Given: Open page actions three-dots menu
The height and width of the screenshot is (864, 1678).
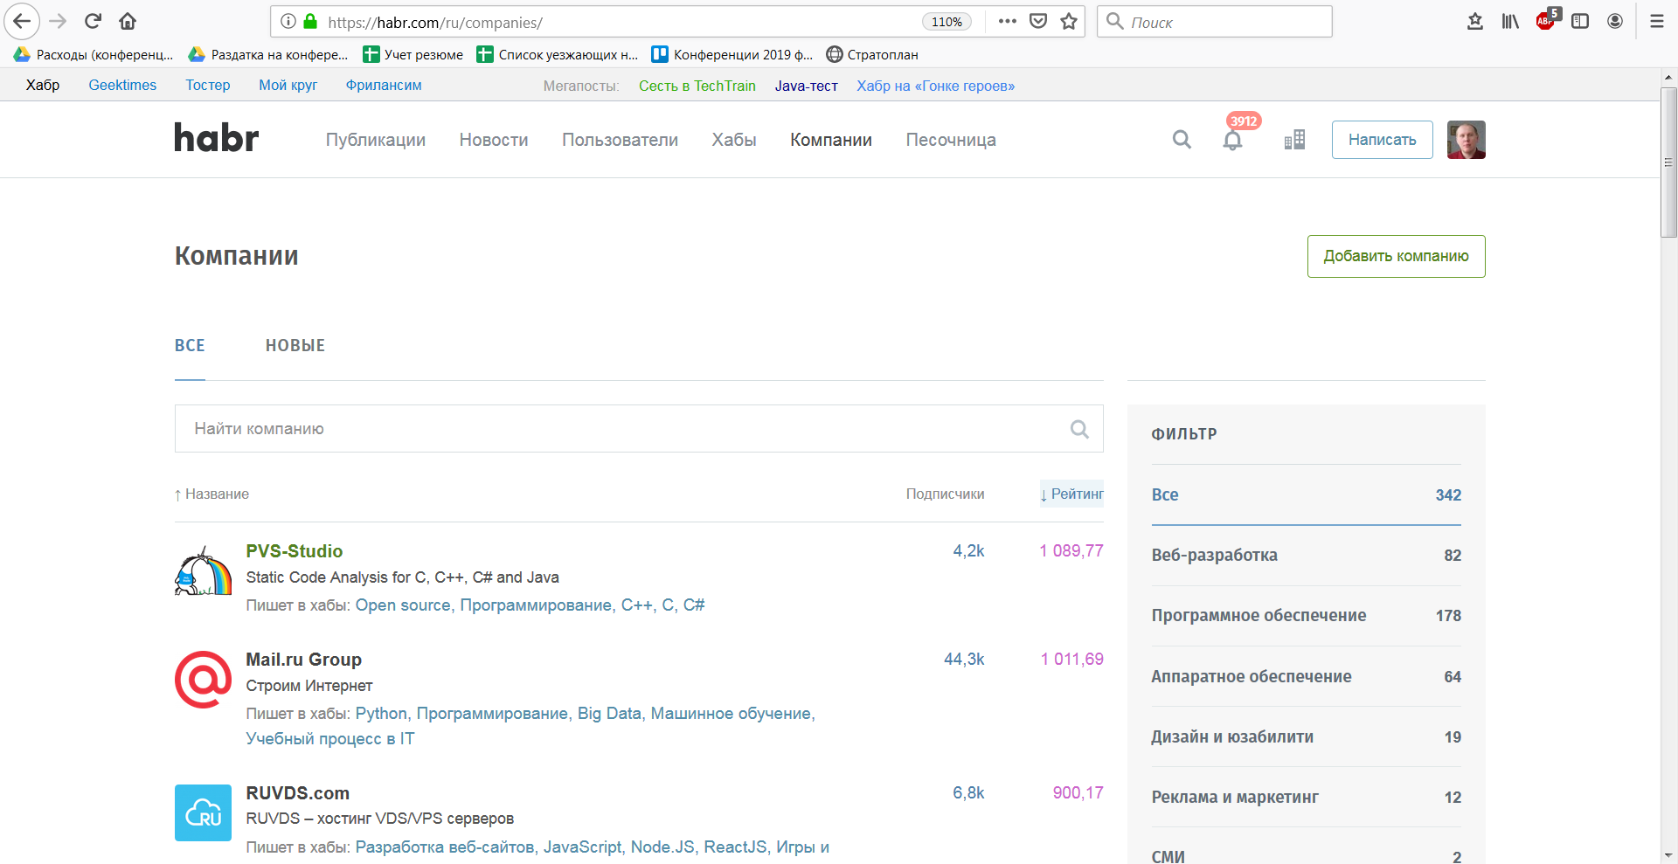Looking at the screenshot, I should point(1007,22).
